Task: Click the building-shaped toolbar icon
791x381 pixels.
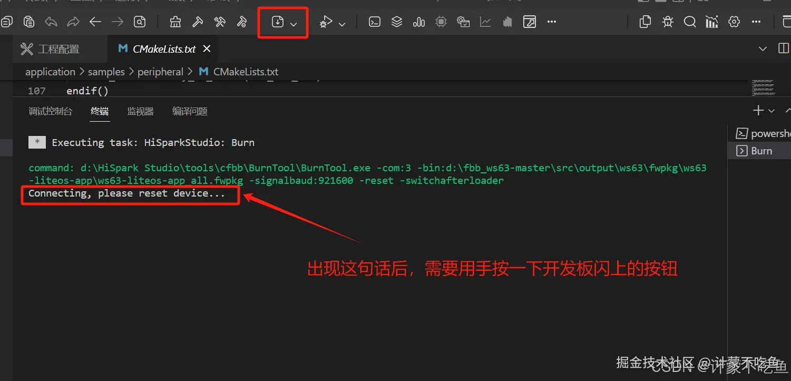Action: coord(507,22)
